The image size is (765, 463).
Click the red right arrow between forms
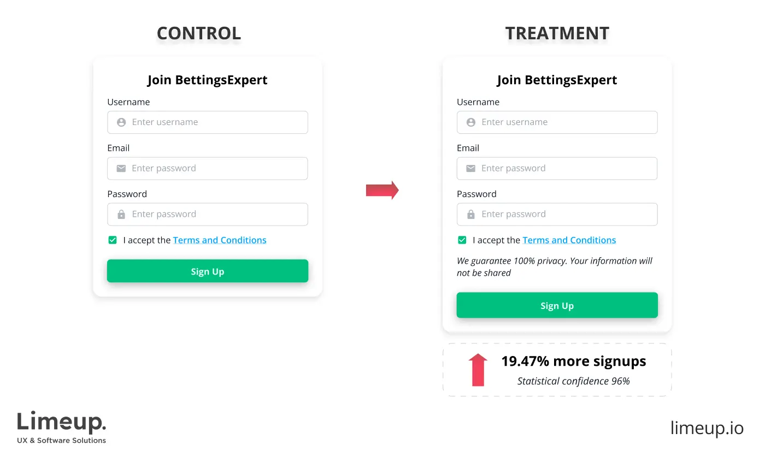tap(382, 190)
